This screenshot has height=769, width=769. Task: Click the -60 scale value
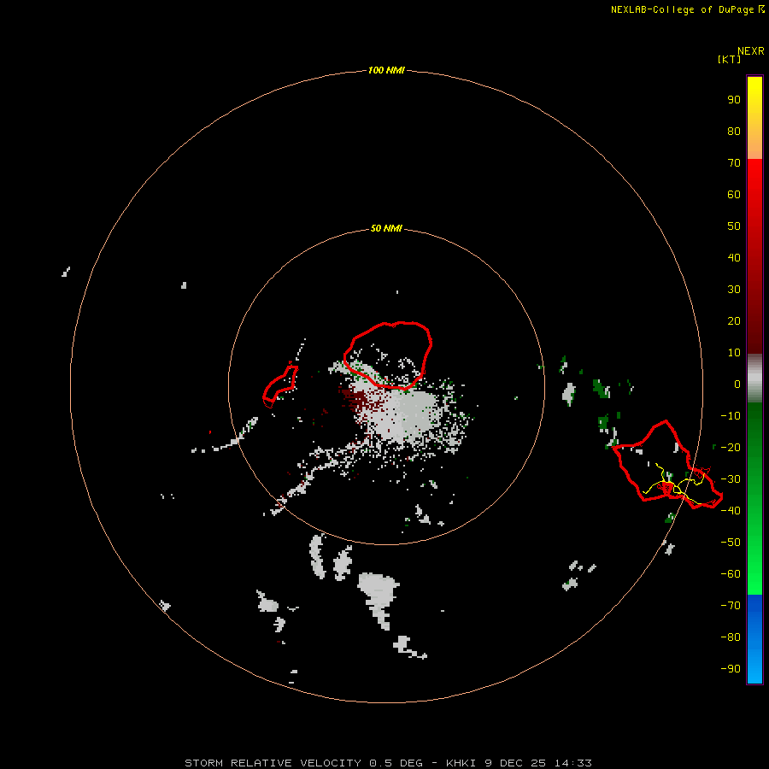tap(731, 574)
